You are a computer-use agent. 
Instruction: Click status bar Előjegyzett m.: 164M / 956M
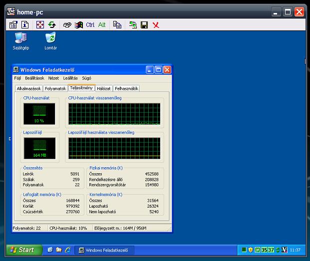click(120, 228)
